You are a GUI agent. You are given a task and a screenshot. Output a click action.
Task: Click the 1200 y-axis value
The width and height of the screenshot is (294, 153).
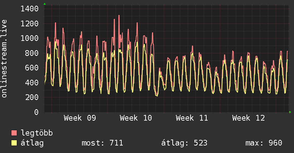(30, 23)
